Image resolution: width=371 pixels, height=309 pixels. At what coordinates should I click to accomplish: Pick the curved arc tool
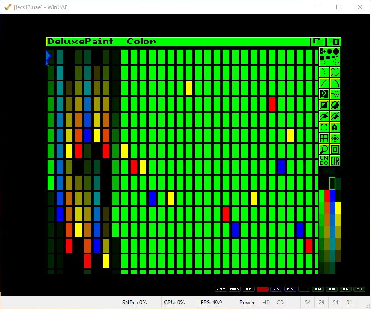point(335,83)
